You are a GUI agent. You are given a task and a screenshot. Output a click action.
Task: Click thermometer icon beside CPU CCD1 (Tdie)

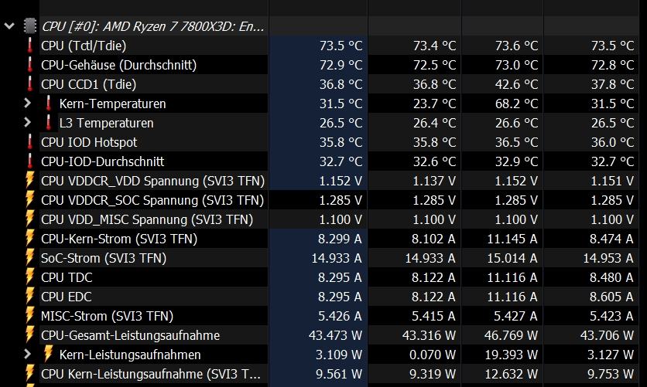click(x=29, y=84)
